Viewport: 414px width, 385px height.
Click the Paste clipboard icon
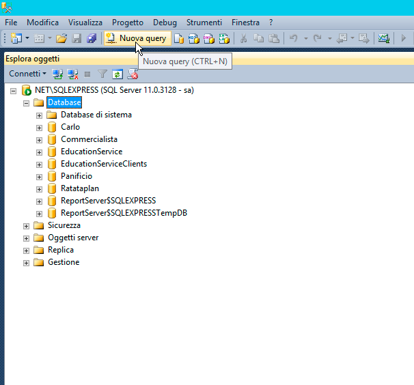click(x=274, y=38)
